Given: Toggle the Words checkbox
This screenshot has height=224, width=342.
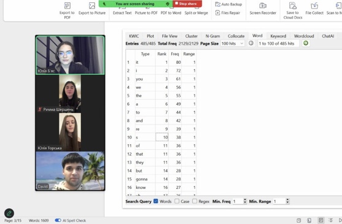Looking at the screenshot, I should (x=156, y=201).
